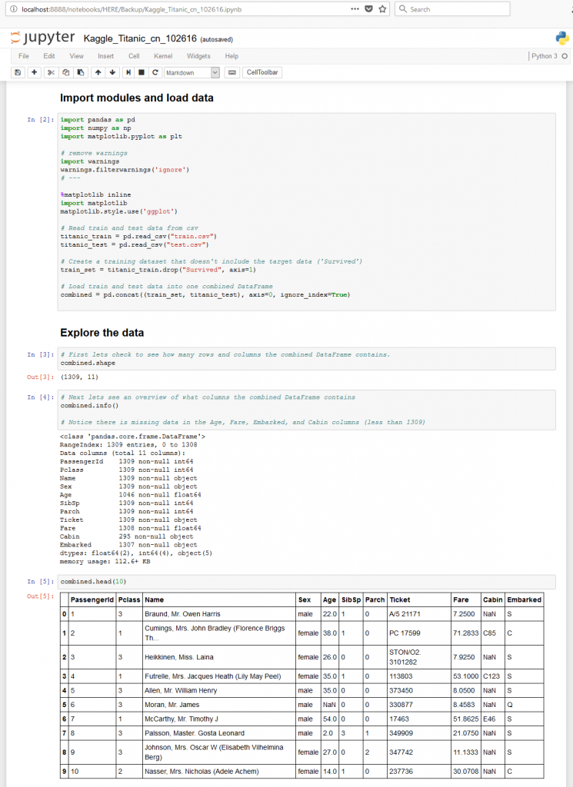This screenshot has width=573, height=787.
Task: Click the CellToolbar button
Action: point(262,72)
